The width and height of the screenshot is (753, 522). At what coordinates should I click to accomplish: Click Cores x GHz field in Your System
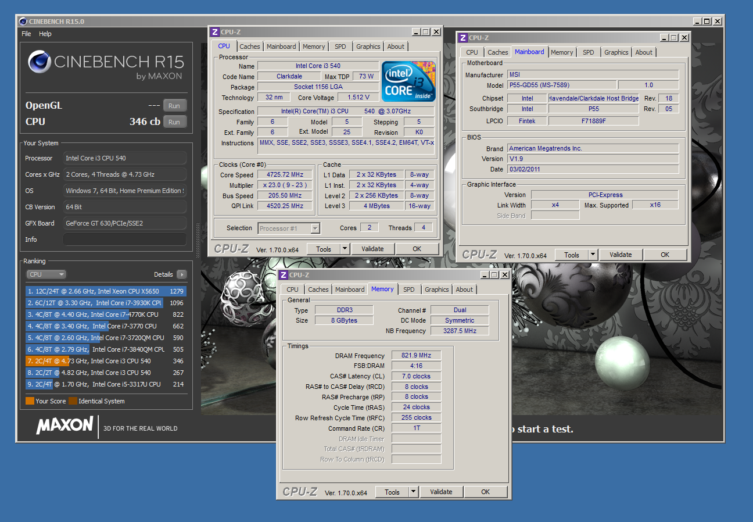pos(125,174)
